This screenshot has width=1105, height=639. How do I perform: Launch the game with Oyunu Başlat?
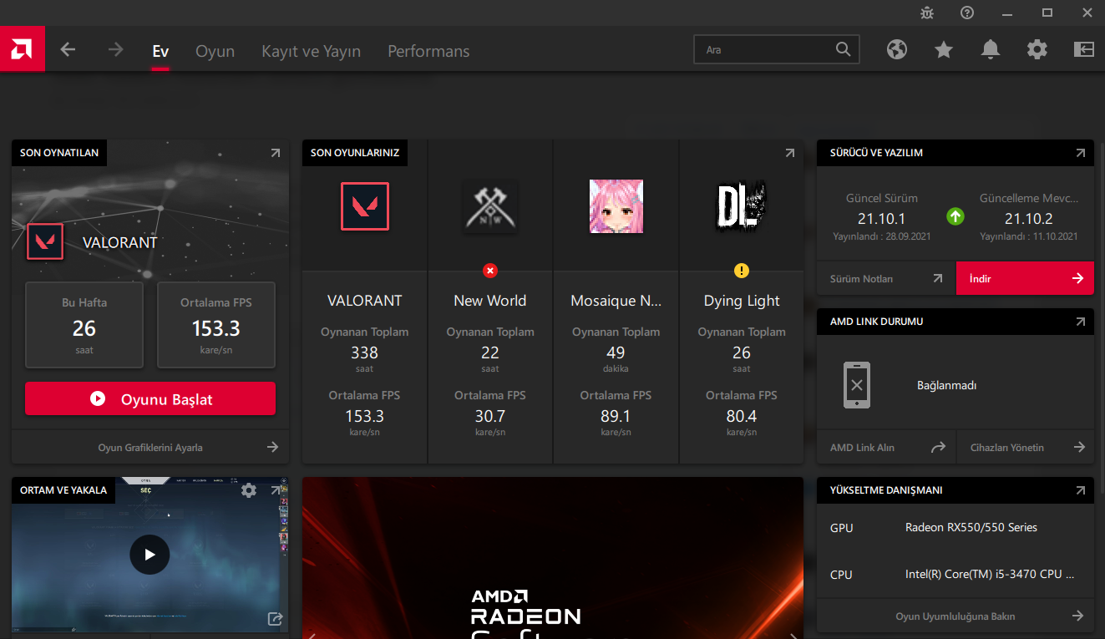tap(150, 398)
